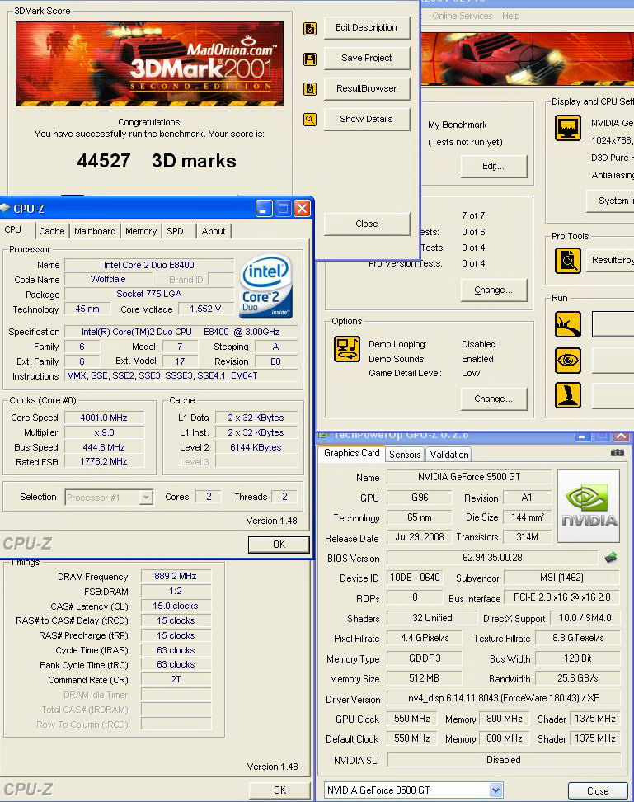Open the Validation tab in GPU-Z
Viewport: 634px width, 802px height.
[449, 454]
